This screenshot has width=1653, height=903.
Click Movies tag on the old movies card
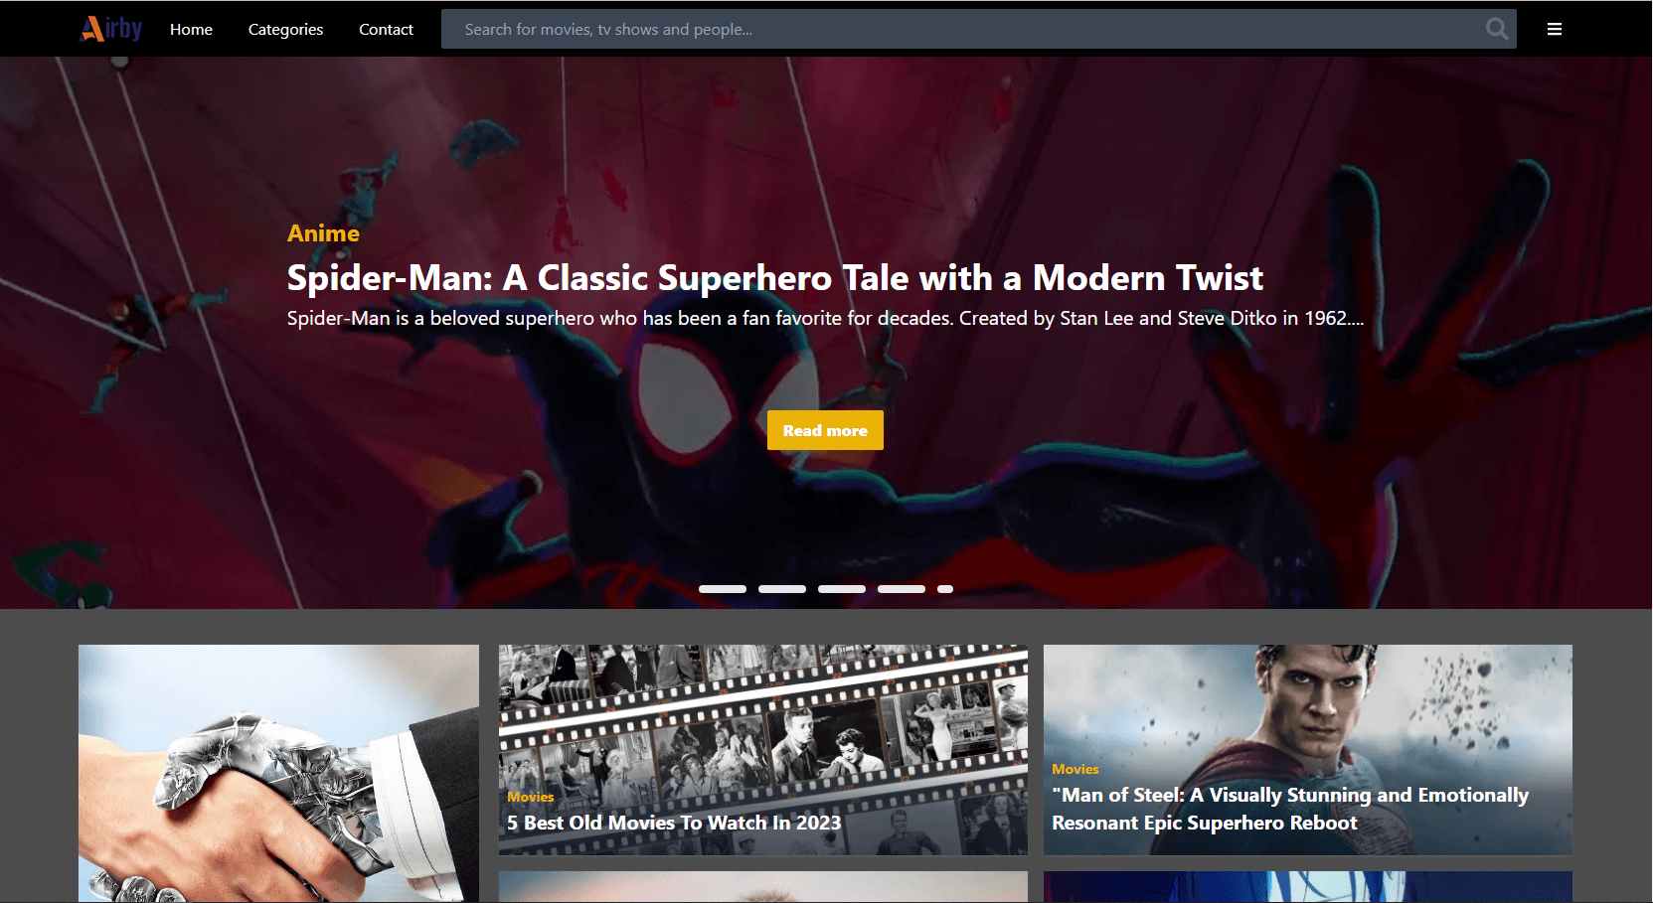pos(531,797)
